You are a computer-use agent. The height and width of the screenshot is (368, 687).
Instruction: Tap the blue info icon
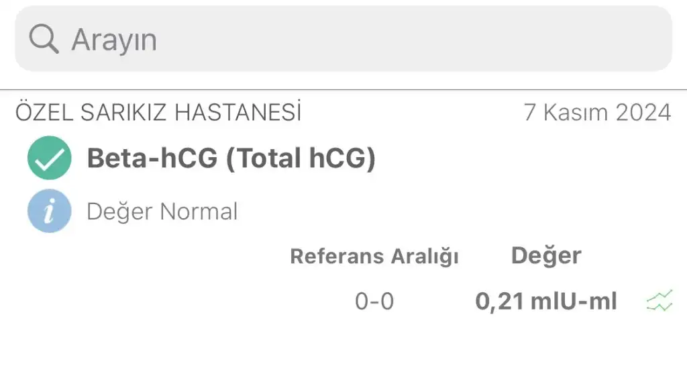[50, 211]
